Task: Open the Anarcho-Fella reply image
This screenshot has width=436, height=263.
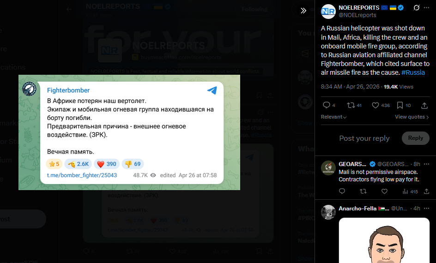Action: pyautogui.click(x=384, y=240)
